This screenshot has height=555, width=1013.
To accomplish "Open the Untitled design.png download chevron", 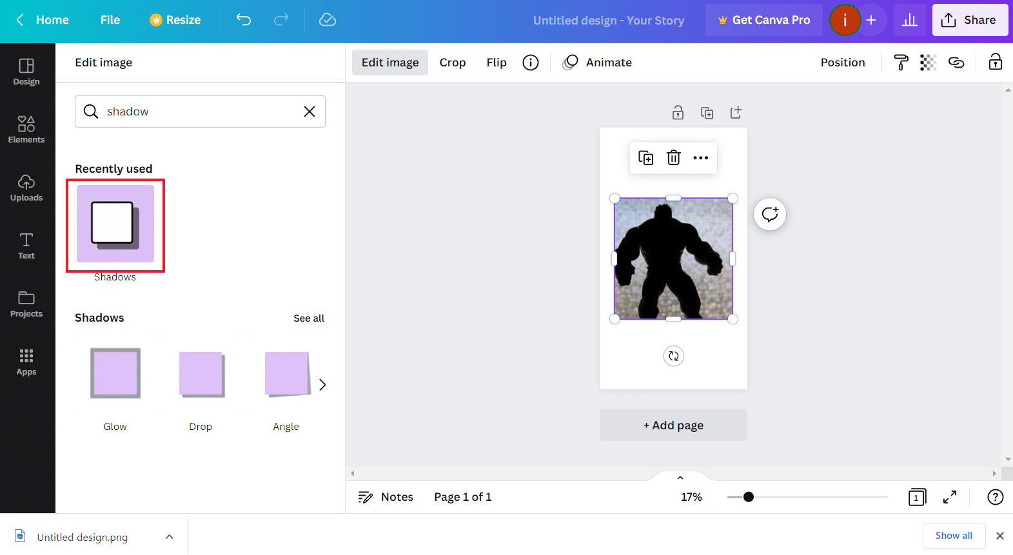I will click(x=169, y=537).
